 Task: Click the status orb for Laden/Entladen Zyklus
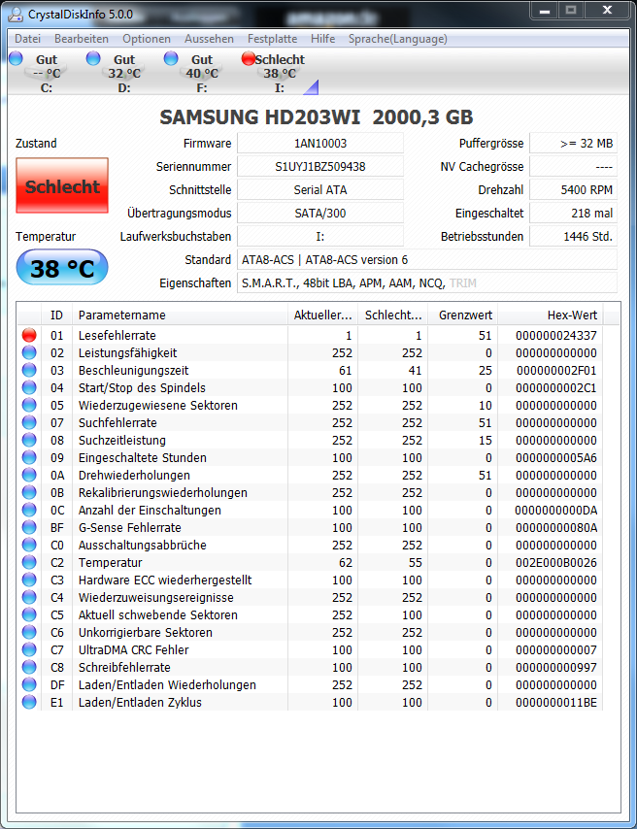click(x=29, y=702)
